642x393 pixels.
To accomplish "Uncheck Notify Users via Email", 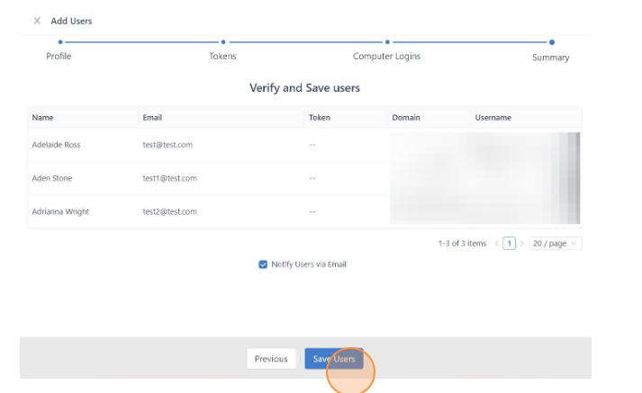I will coord(263,264).
